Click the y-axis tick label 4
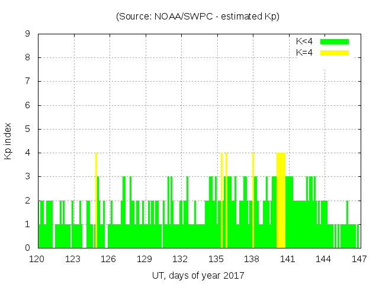This screenshot has height=284, width=379. pos(27,153)
